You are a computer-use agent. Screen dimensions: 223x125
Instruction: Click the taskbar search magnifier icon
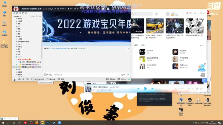(x=8, y=122)
